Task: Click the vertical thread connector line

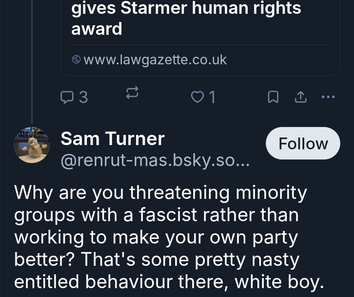Action: tap(32, 66)
